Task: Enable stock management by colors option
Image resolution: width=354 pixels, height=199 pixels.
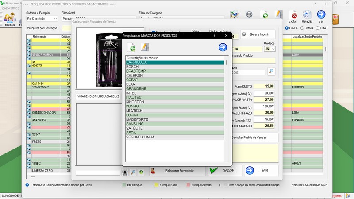Action: coord(27,184)
